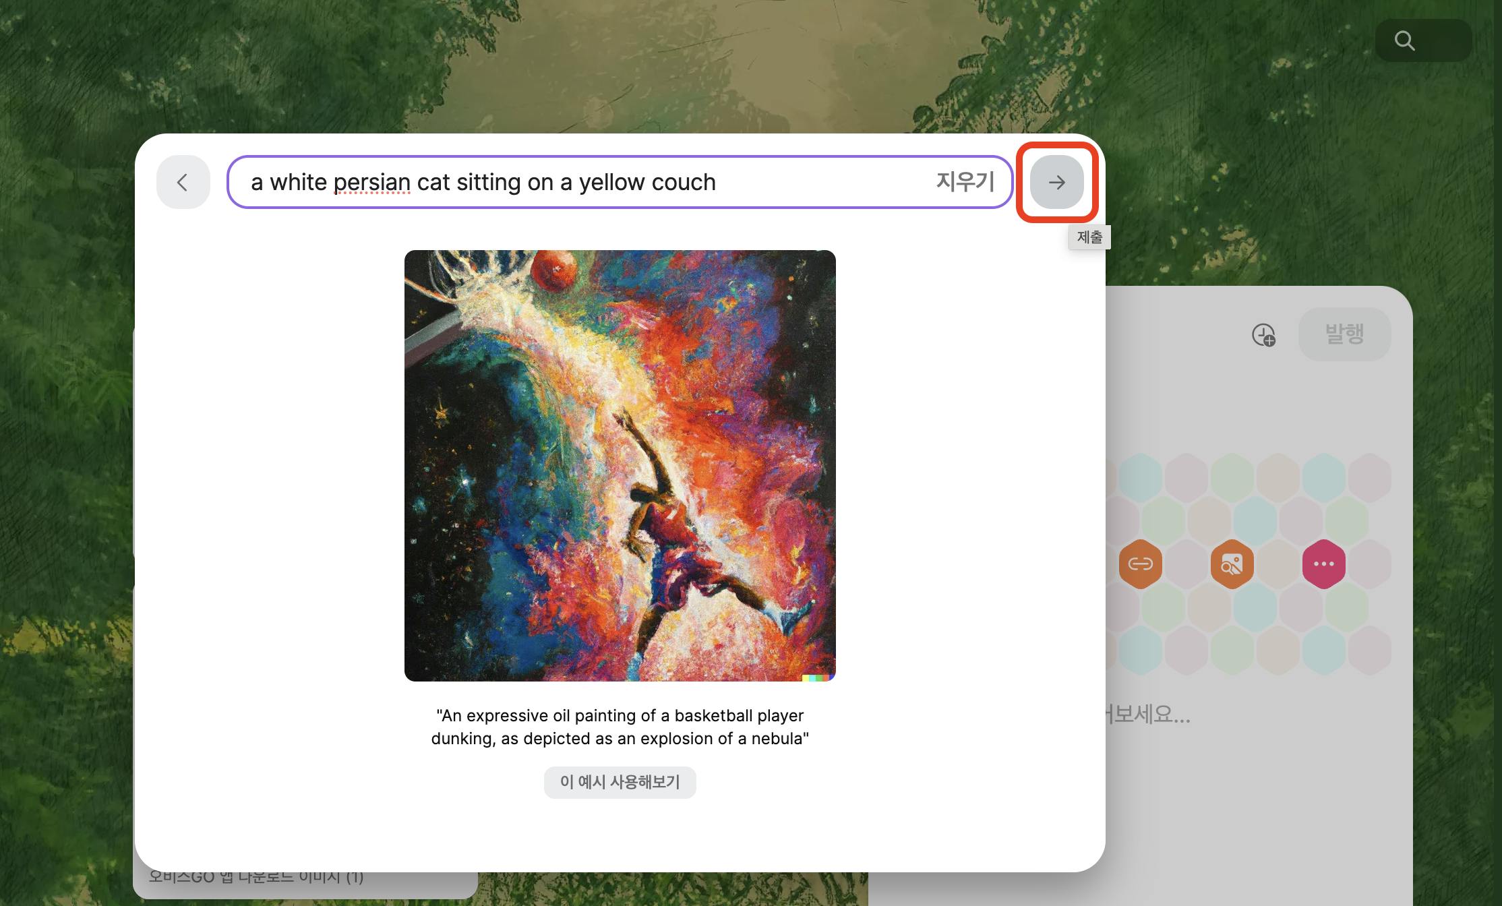Clear the prompt with 지우기
The height and width of the screenshot is (906, 1502).
coord(965,182)
